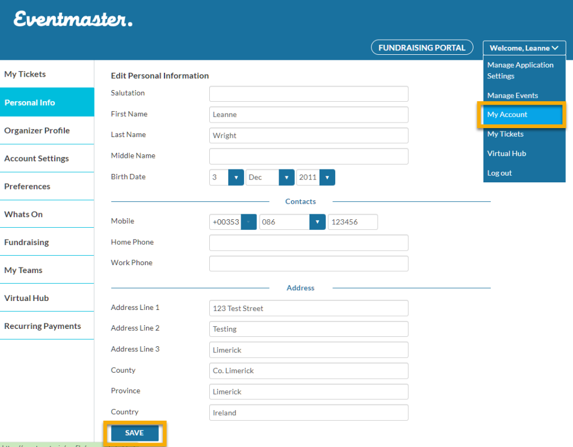Click the SAVE button

coord(135,433)
